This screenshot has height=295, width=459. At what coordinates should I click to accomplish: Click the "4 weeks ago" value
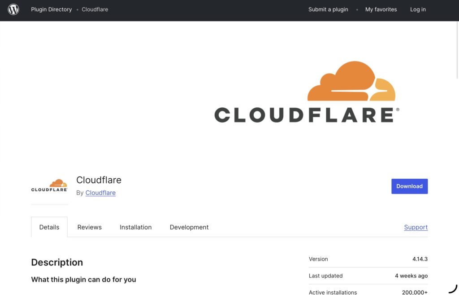point(411,276)
